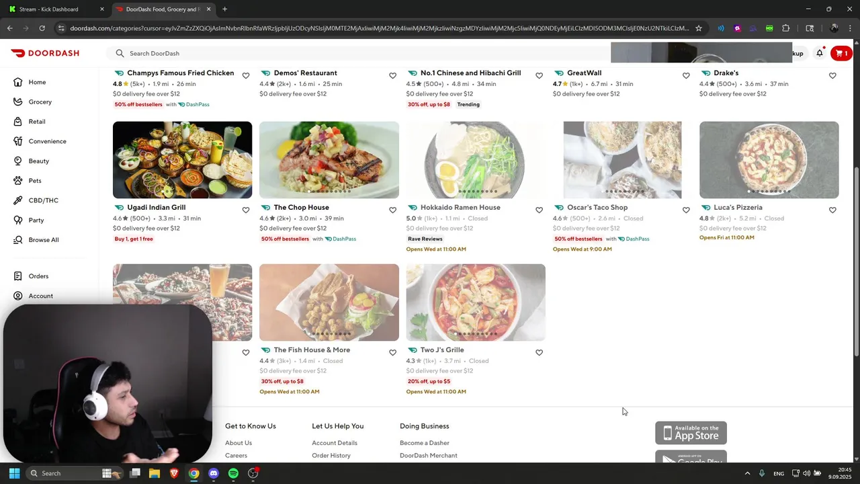
Task: Favorite GreatWall with heart icon
Action: click(x=686, y=76)
